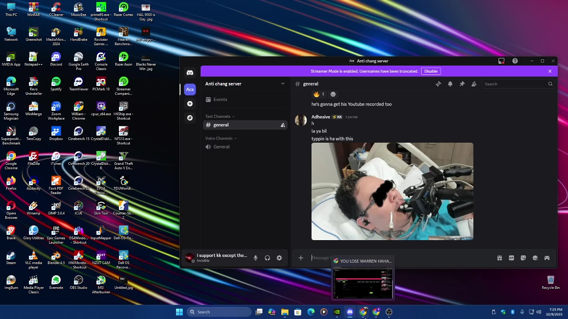
Task: Focus the message input field
Action: [x=399, y=258]
